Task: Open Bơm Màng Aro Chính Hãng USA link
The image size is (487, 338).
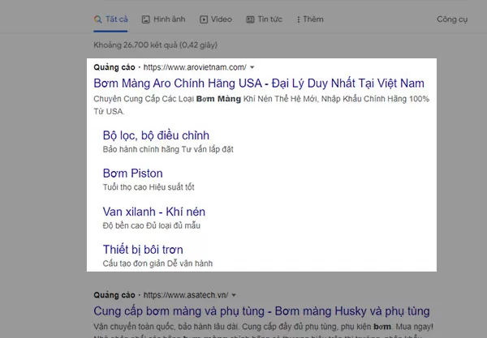Action: (x=259, y=83)
